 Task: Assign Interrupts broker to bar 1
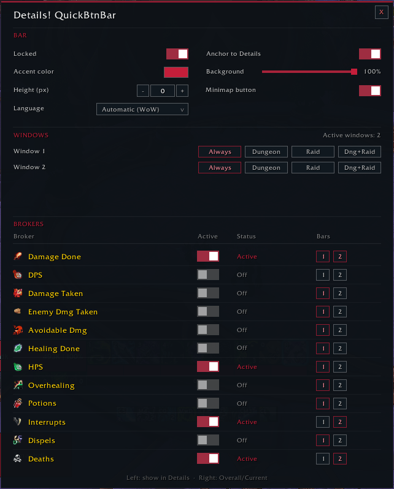(x=323, y=422)
